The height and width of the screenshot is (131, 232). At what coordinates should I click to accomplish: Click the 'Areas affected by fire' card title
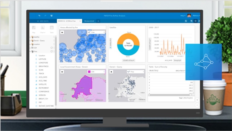click(x=69, y=27)
